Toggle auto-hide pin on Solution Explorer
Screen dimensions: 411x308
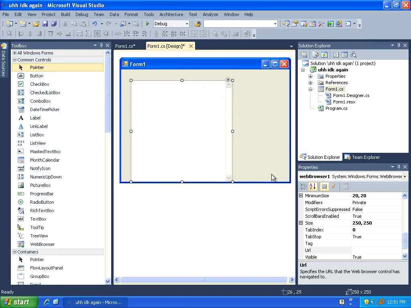[x=399, y=45]
